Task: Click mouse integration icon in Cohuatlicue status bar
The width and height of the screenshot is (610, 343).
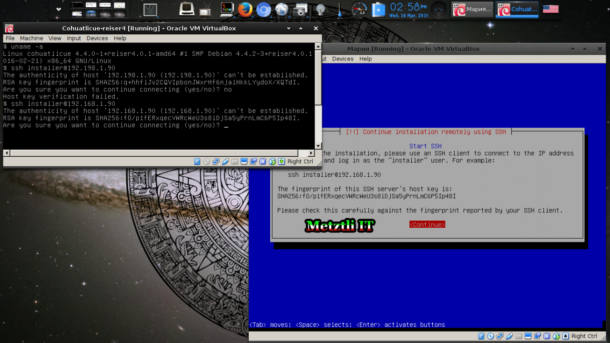Action: tap(272, 161)
